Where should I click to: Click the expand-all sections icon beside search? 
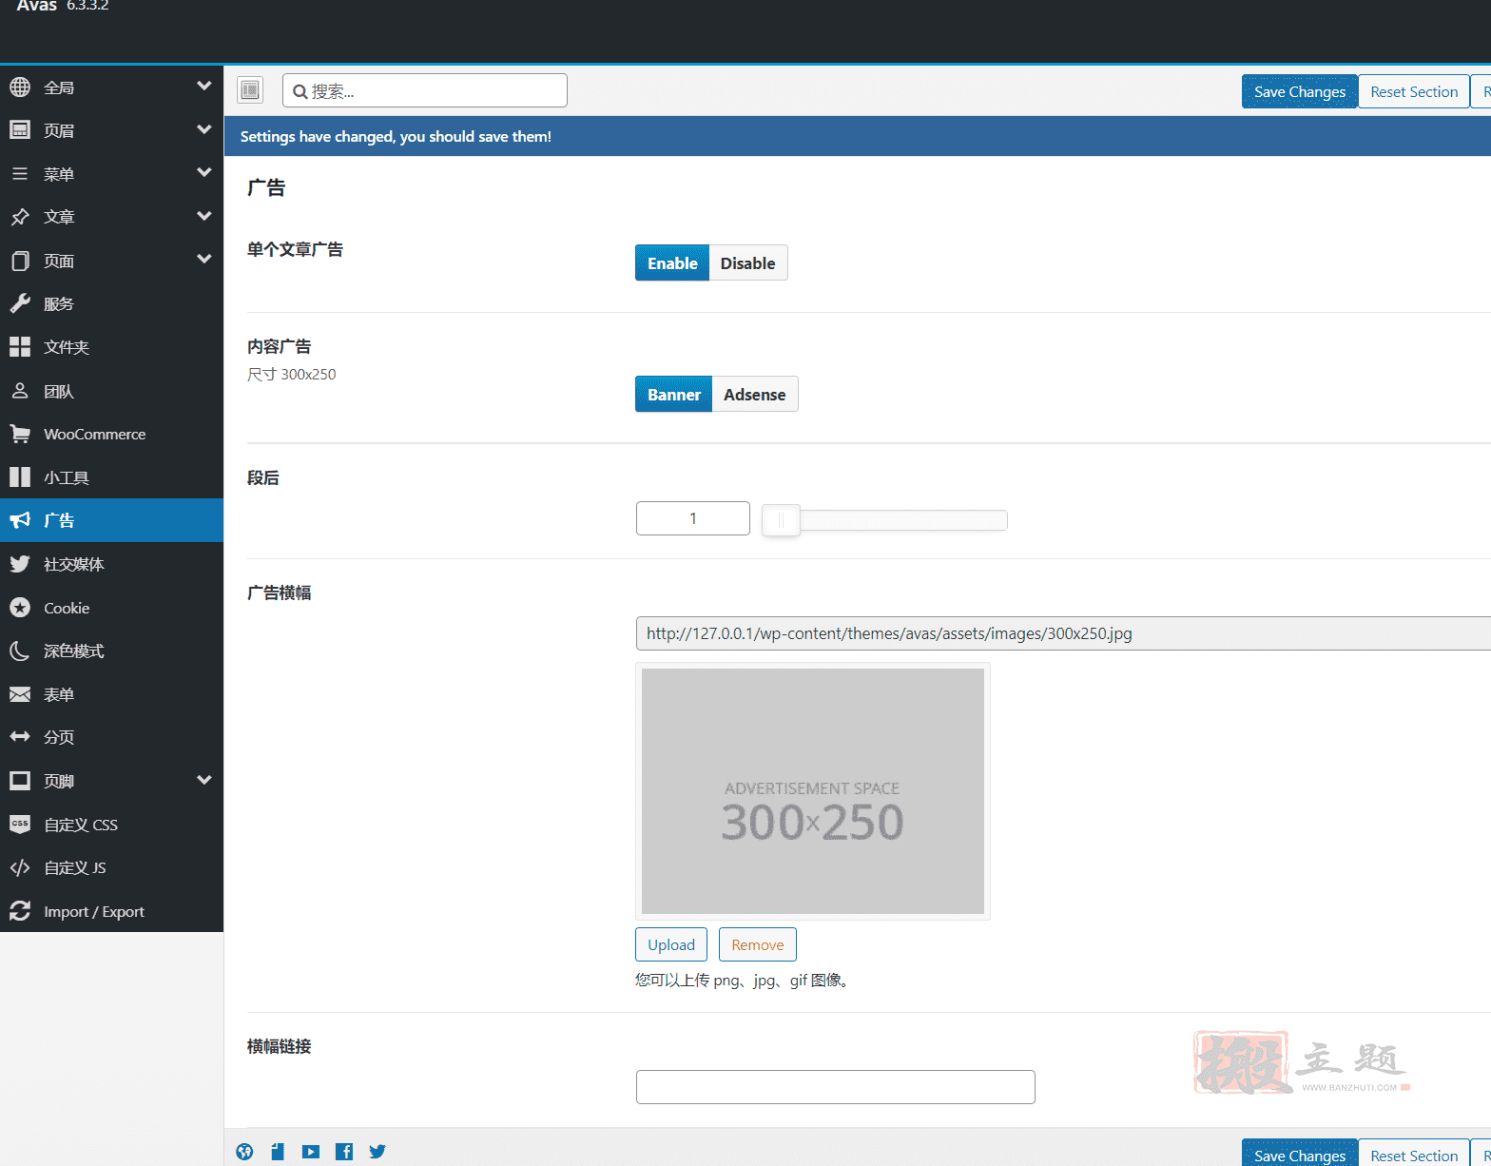coord(250,90)
